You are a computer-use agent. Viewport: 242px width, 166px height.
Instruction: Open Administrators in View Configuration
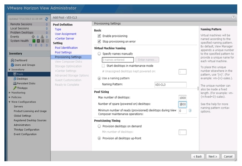coord(22,125)
